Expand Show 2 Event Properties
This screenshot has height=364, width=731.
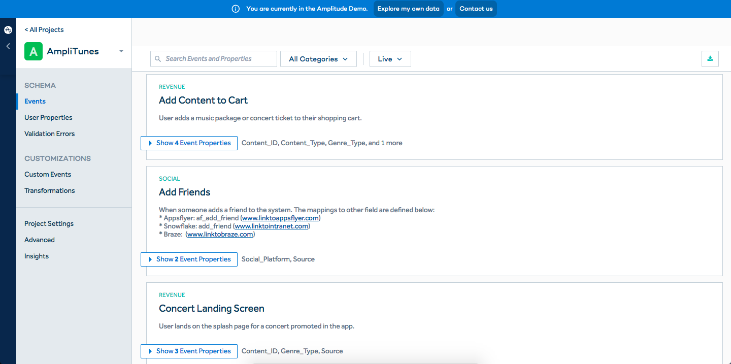189,259
